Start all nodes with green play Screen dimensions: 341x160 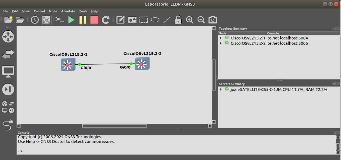click(71, 20)
